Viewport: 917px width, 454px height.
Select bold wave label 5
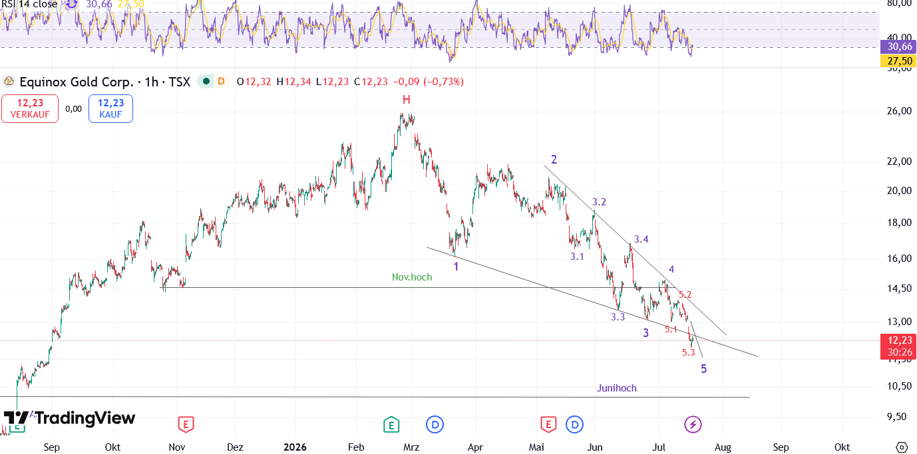[x=703, y=368]
